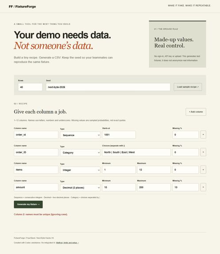
Task: Edit Missing % field of order_id row
Action: point(185,135)
